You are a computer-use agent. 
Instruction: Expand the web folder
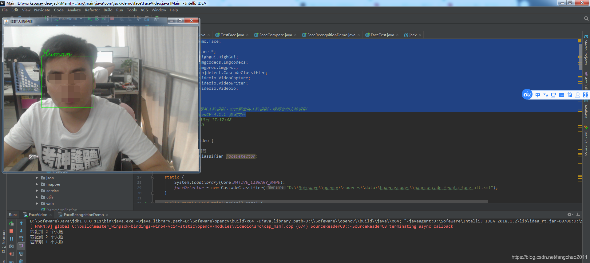click(x=37, y=204)
